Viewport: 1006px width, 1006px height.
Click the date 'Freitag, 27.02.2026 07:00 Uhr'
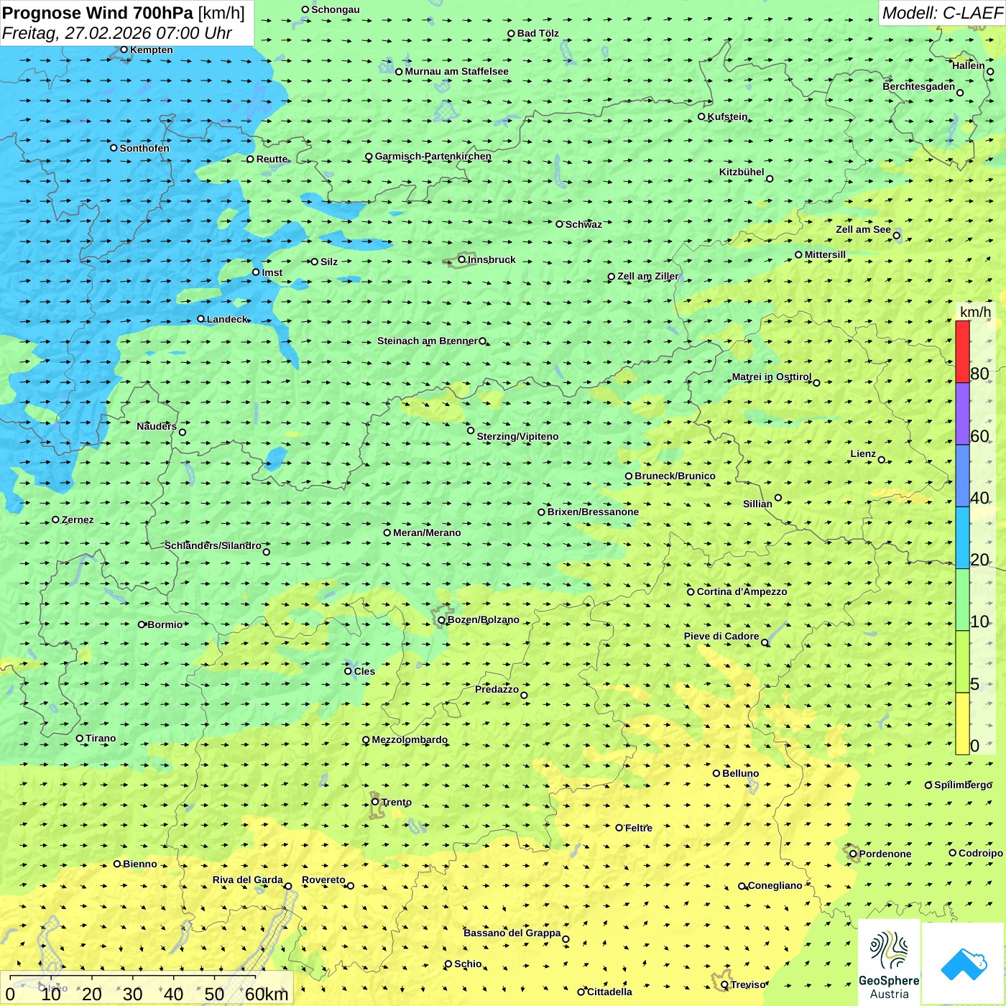tap(116, 33)
